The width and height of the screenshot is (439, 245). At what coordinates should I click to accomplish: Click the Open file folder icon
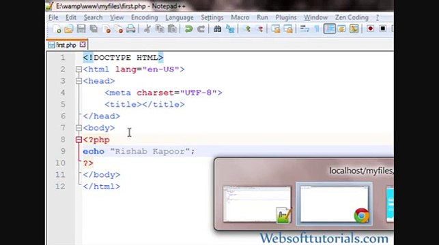pyautogui.click(x=68, y=29)
